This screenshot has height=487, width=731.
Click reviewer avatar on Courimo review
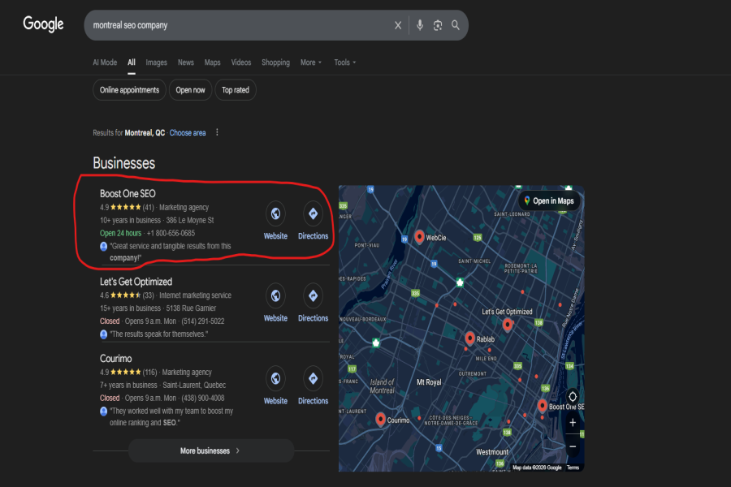click(103, 412)
